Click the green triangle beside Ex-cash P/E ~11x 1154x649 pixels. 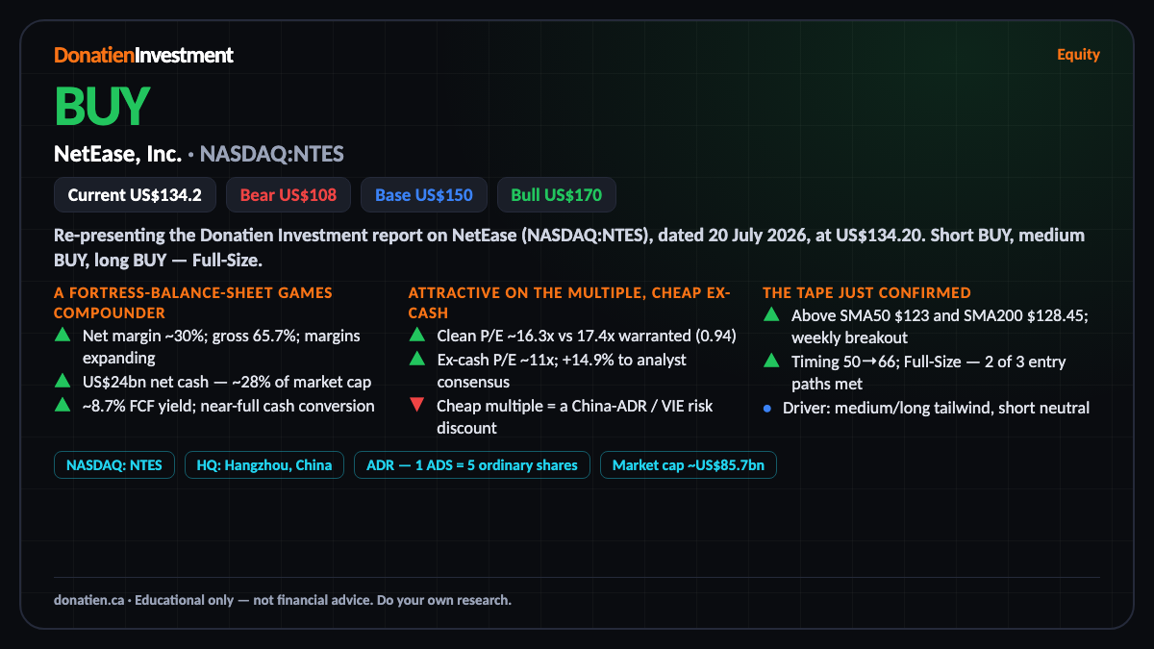pyautogui.click(x=416, y=359)
